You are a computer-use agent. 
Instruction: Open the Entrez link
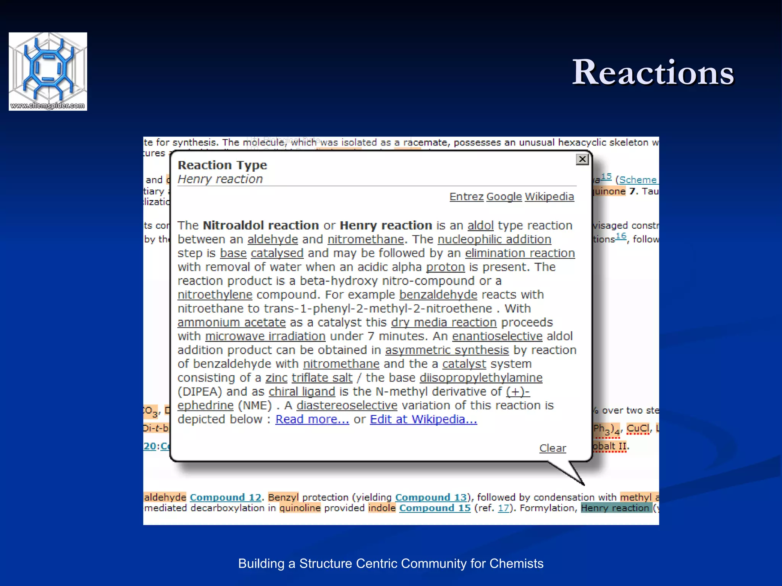click(467, 196)
